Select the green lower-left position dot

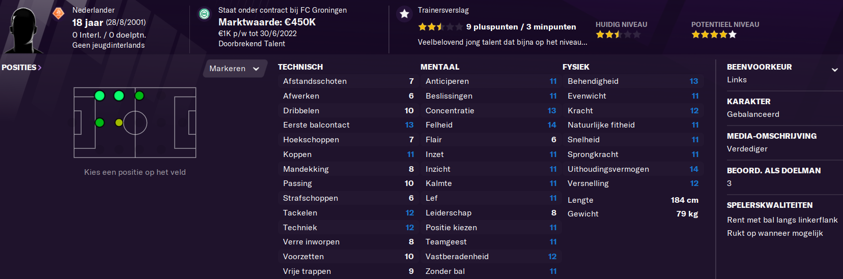click(100, 122)
